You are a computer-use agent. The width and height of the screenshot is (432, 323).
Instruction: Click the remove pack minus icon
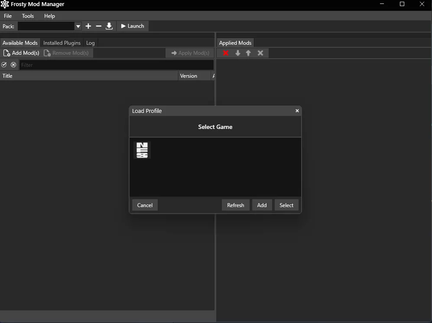click(x=99, y=26)
